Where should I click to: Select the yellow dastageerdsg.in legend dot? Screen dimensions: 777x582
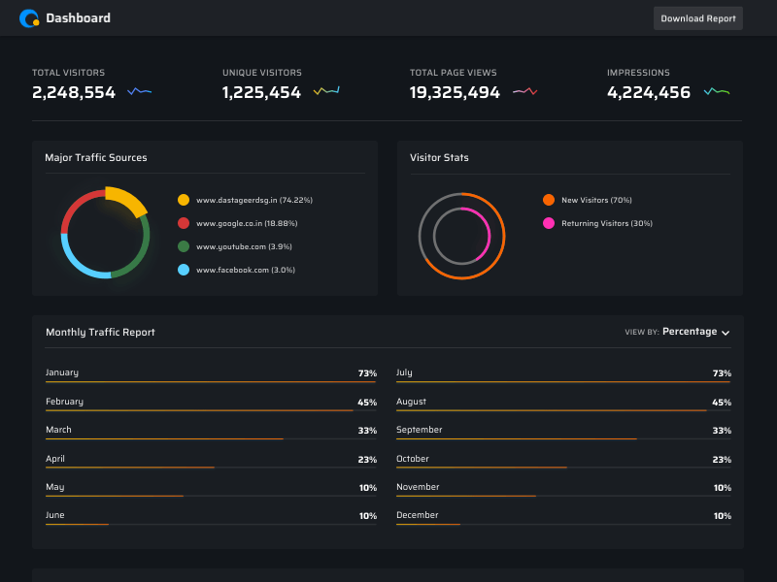[184, 200]
